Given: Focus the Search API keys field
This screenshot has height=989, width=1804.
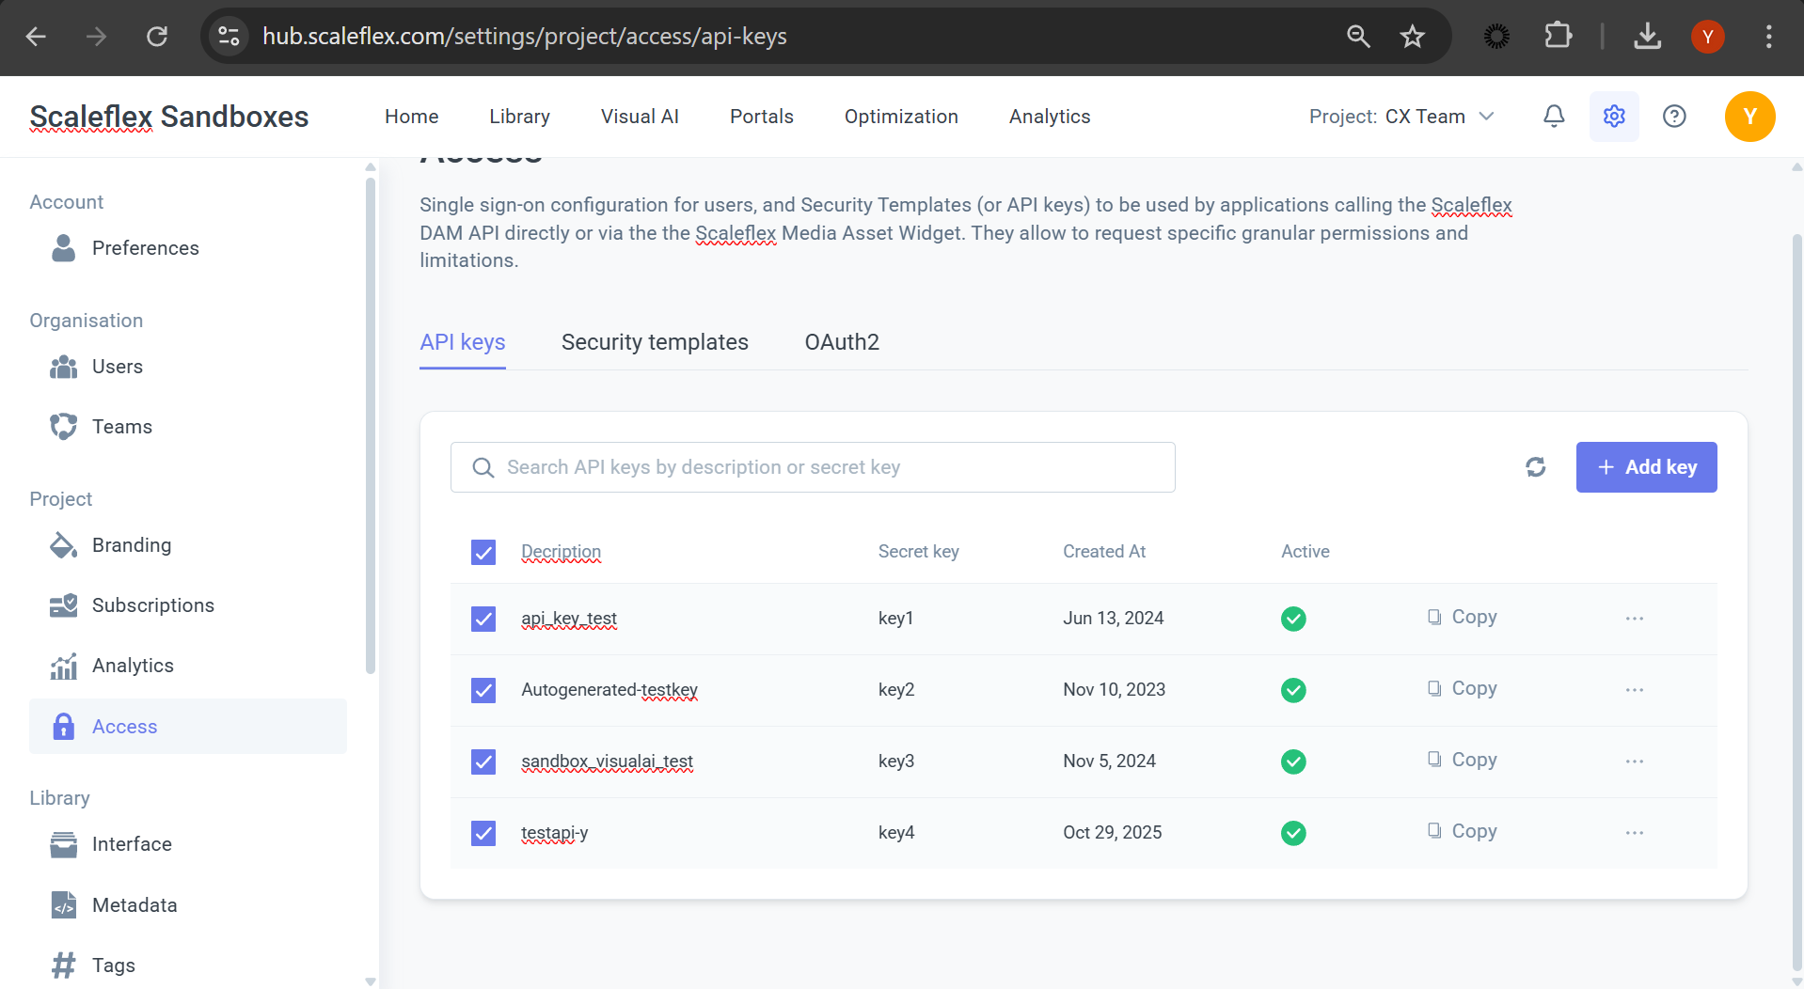Looking at the screenshot, I should pos(813,467).
